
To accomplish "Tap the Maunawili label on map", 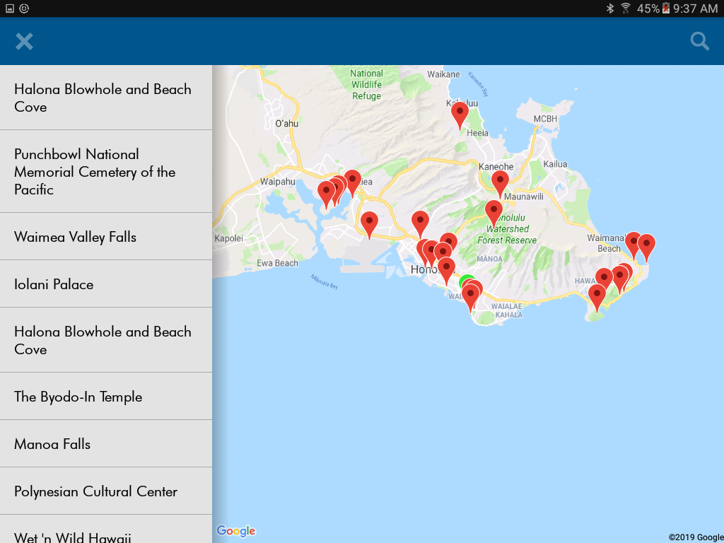I will [524, 197].
